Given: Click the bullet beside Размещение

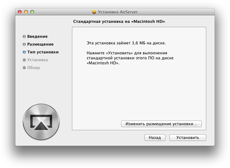Looking at the screenshot, I should (x=24, y=44).
